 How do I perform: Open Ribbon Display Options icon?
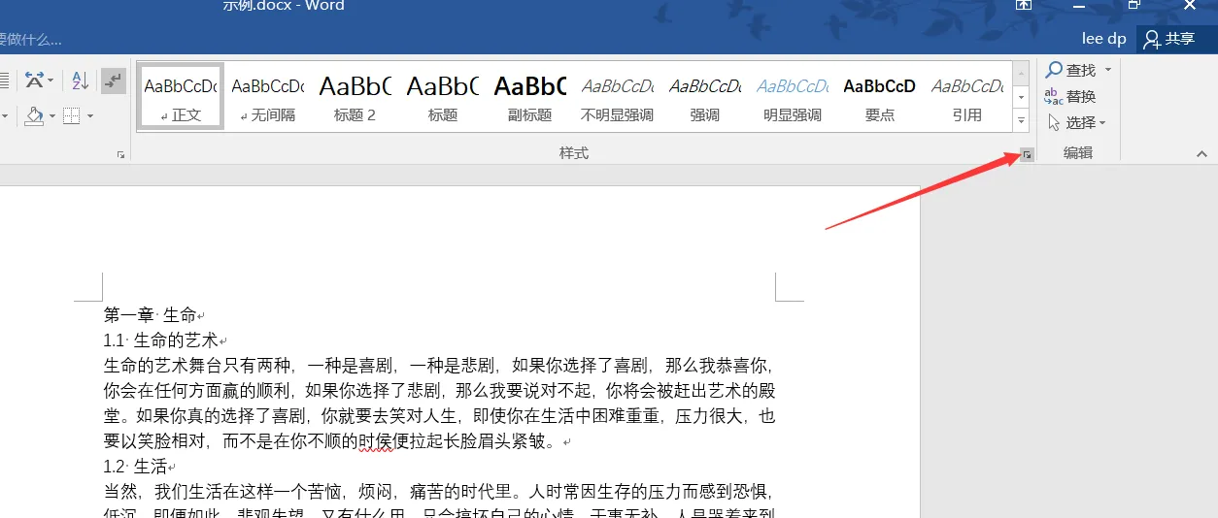point(1023,5)
